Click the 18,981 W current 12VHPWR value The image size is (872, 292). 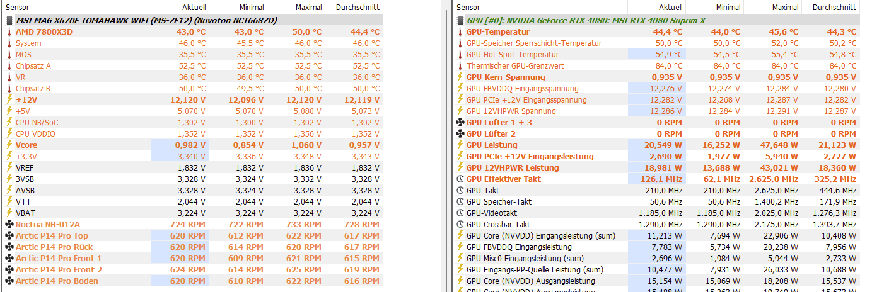[663, 167]
